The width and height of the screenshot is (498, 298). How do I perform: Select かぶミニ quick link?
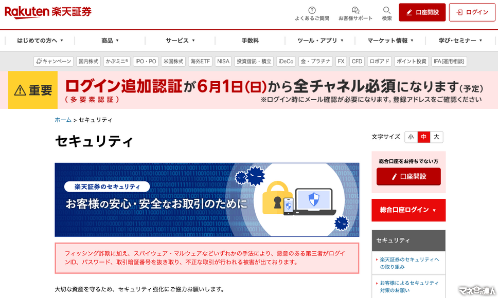pyautogui.click(x=117, y=62)
